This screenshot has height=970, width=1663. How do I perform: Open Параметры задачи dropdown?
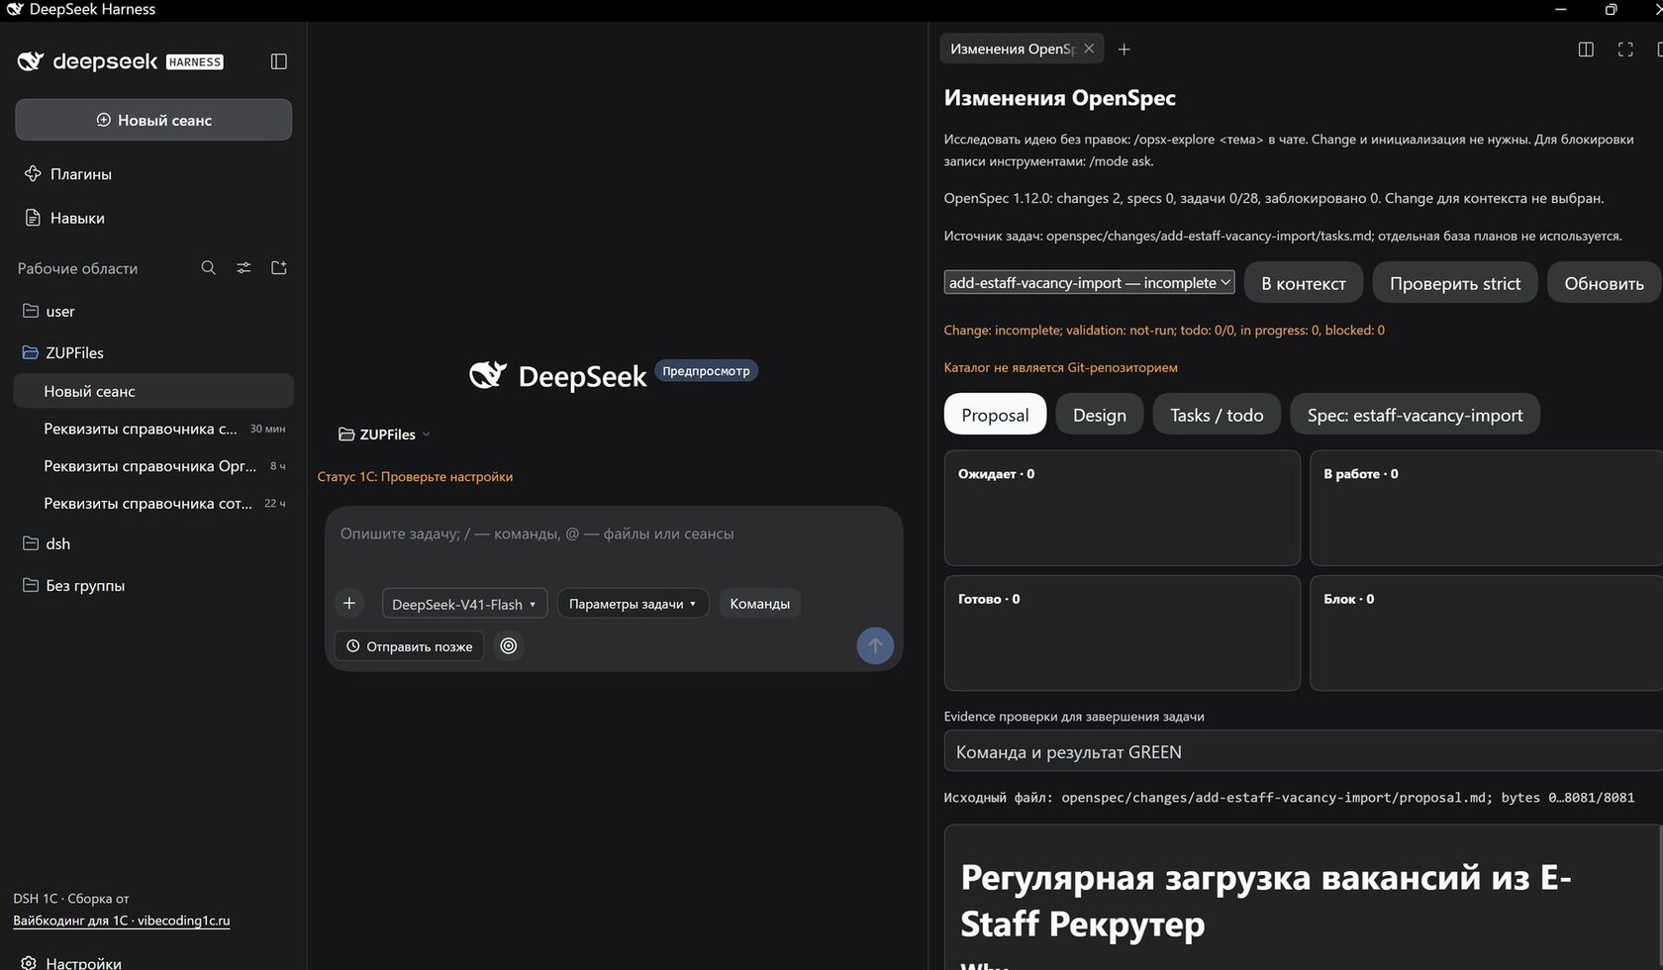click(633, 604)
